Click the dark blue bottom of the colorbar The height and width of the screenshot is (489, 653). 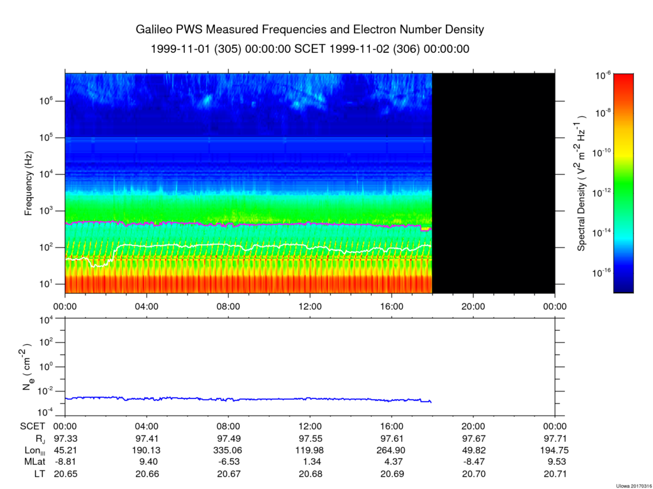[624, 288]
